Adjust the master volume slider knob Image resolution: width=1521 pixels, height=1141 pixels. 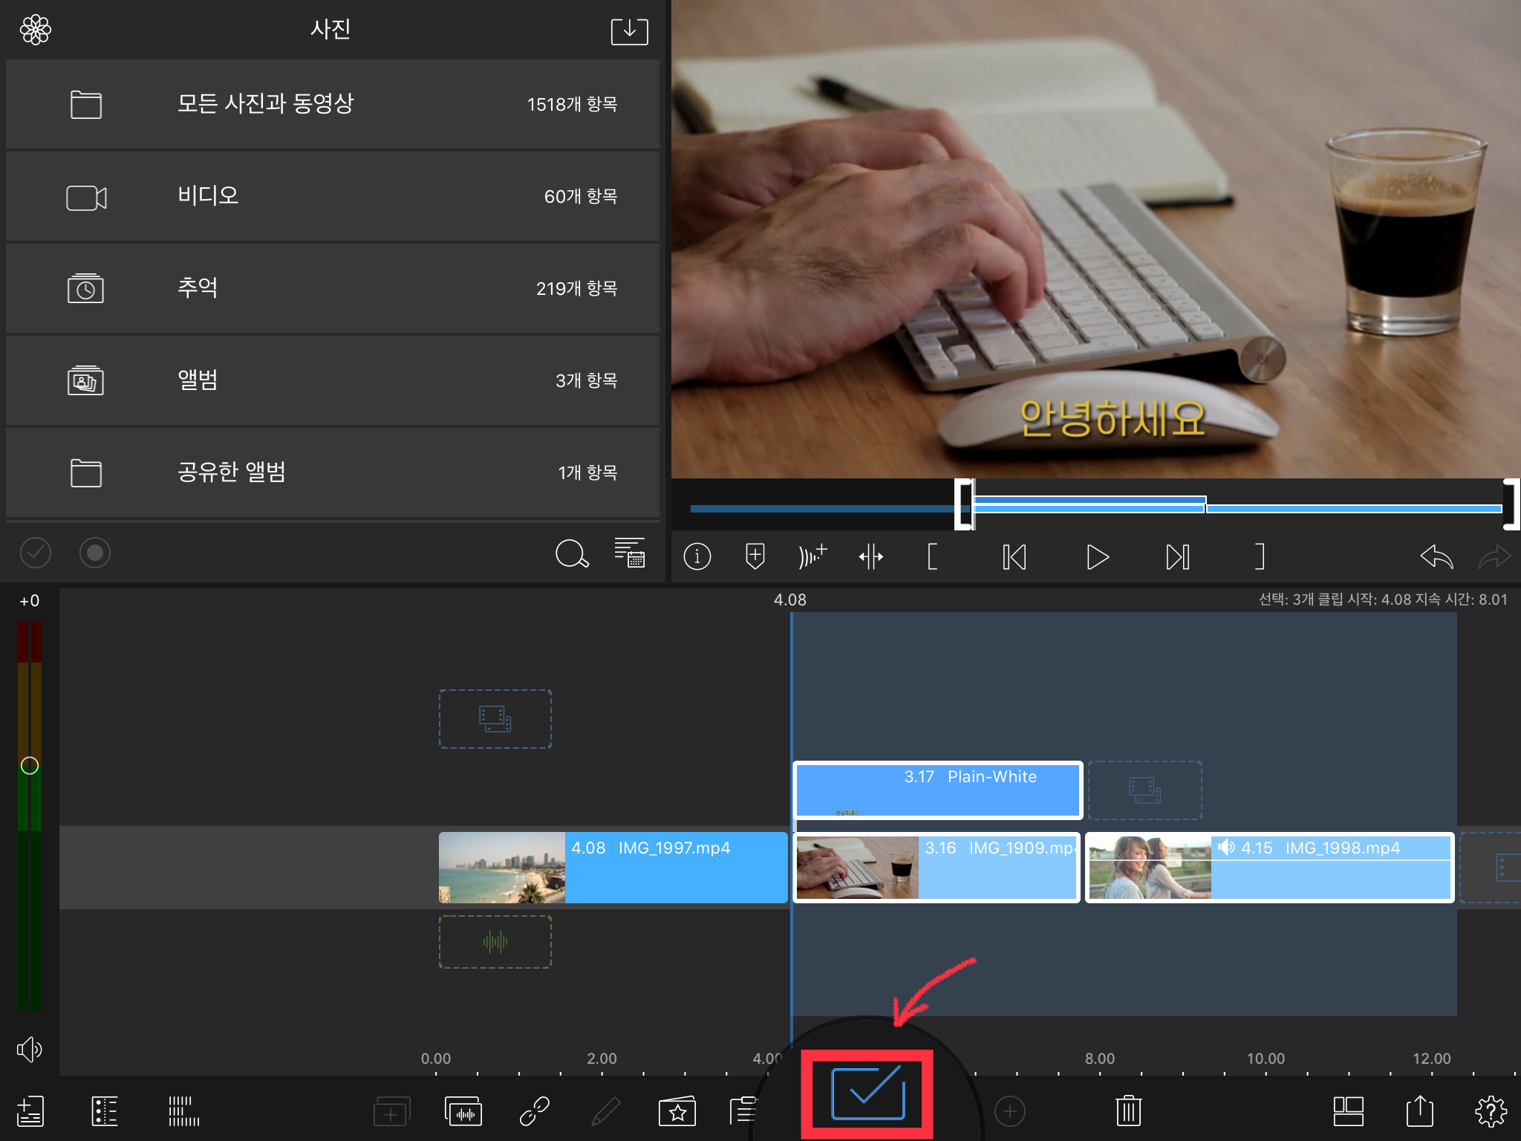pos(30,766)
